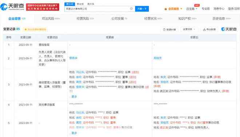Click the 变更日期 column header
This screenshot has width=240, height=137.
click(25, 37)
